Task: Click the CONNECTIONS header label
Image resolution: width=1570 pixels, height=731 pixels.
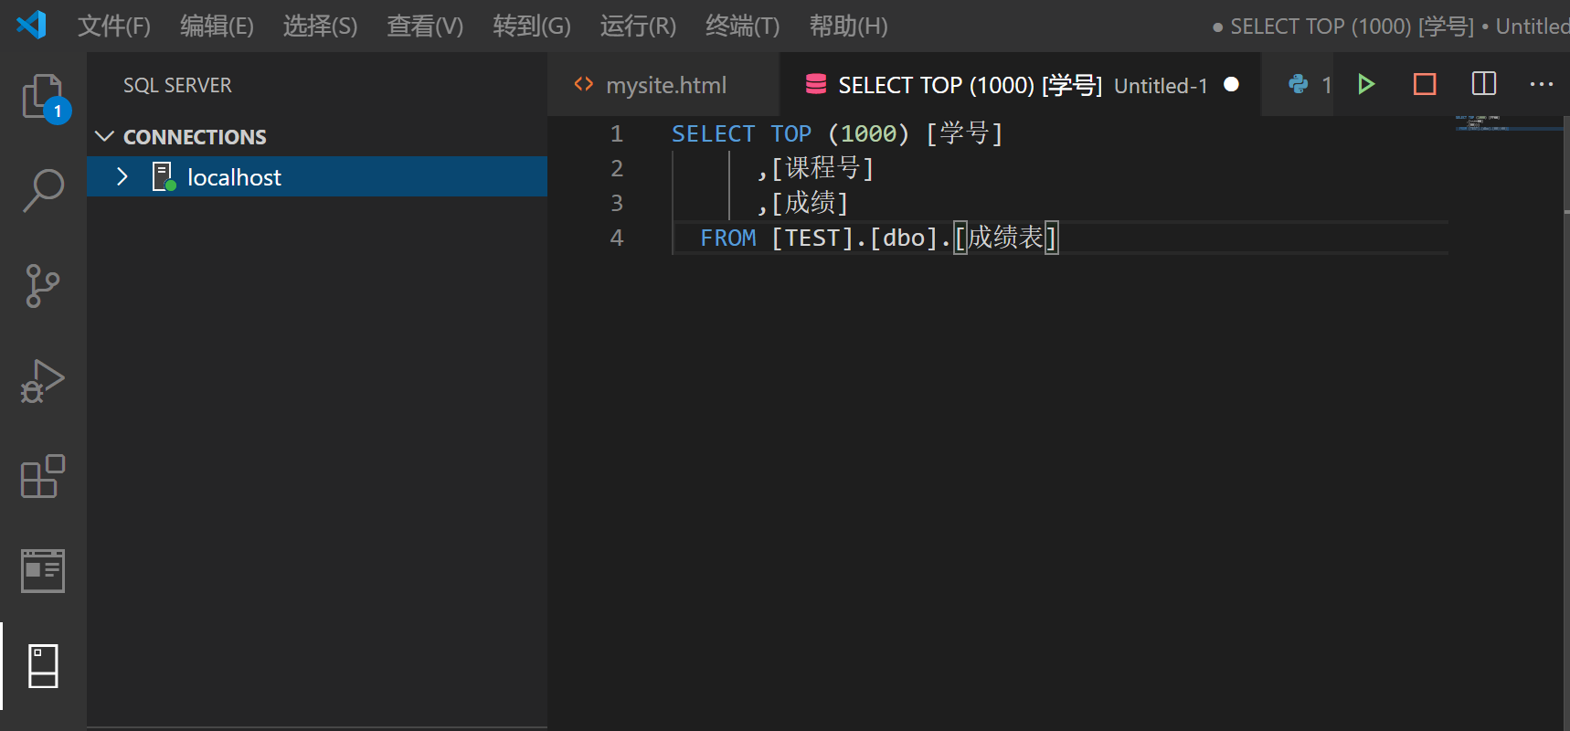Action: pyautogui.click(x=195, y=136)
